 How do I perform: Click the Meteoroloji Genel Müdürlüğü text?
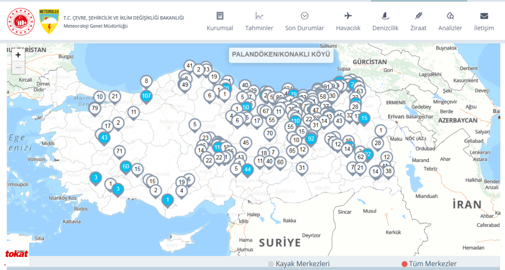pos(95,26)
